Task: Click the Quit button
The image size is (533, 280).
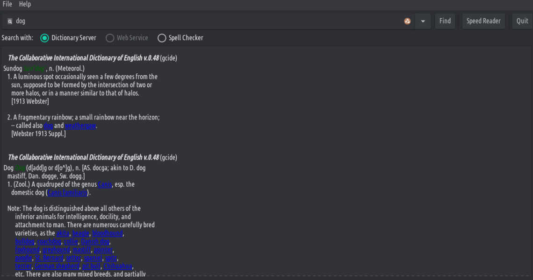Action: [522, 21]
